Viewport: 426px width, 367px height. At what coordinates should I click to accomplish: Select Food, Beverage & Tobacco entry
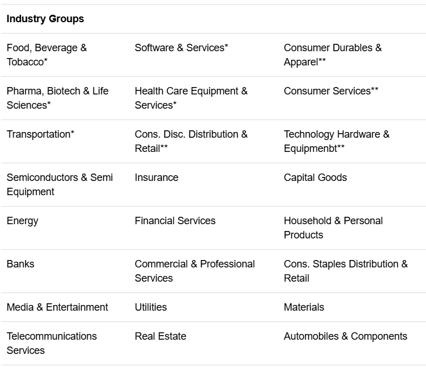[x=47, y=55]
